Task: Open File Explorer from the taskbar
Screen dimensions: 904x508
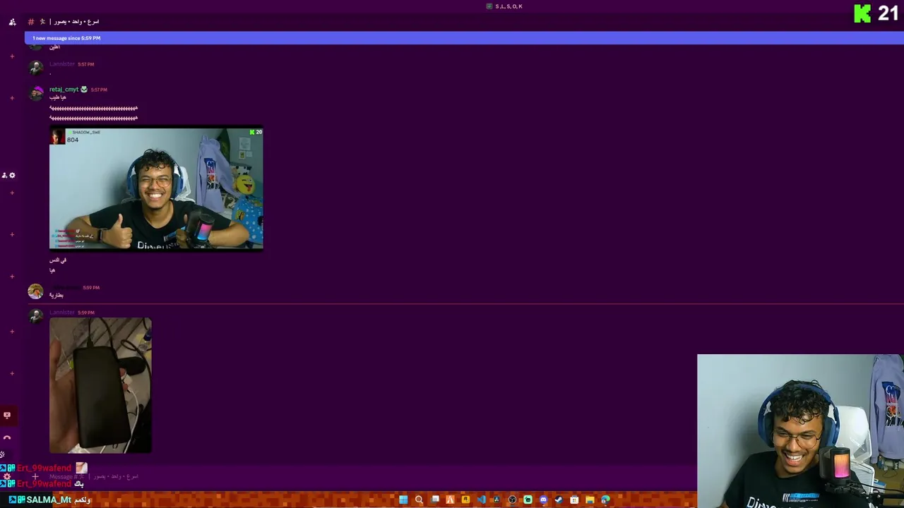Action: coord(590,500)
